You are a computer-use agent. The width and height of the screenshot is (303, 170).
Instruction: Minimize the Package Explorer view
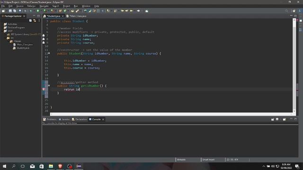[x=34, y=16]
